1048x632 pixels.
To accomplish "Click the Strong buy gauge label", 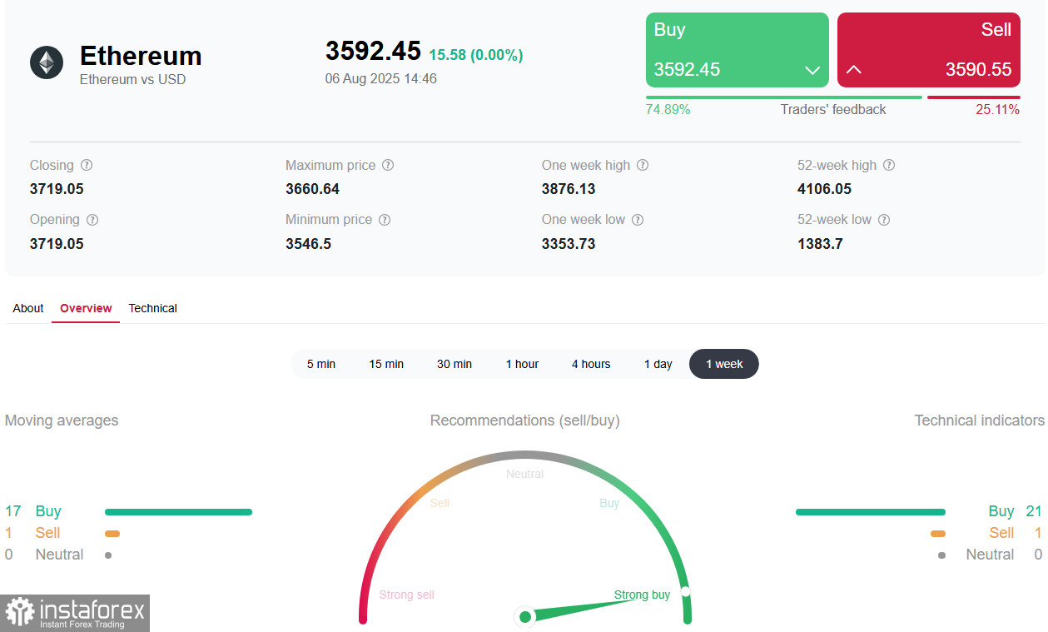I will click(643, 595).
